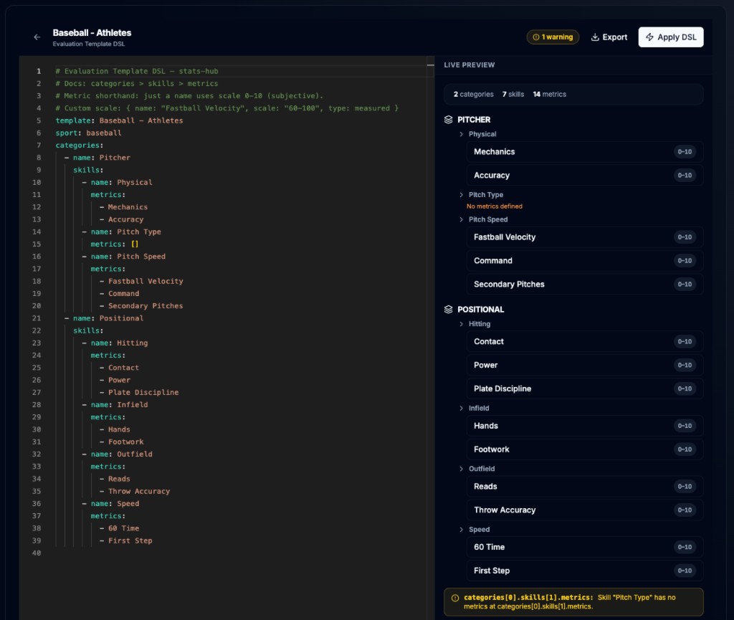Screen dimensions: 734x620
Task: Select the Reads metric row
Action: click(585, 487)
